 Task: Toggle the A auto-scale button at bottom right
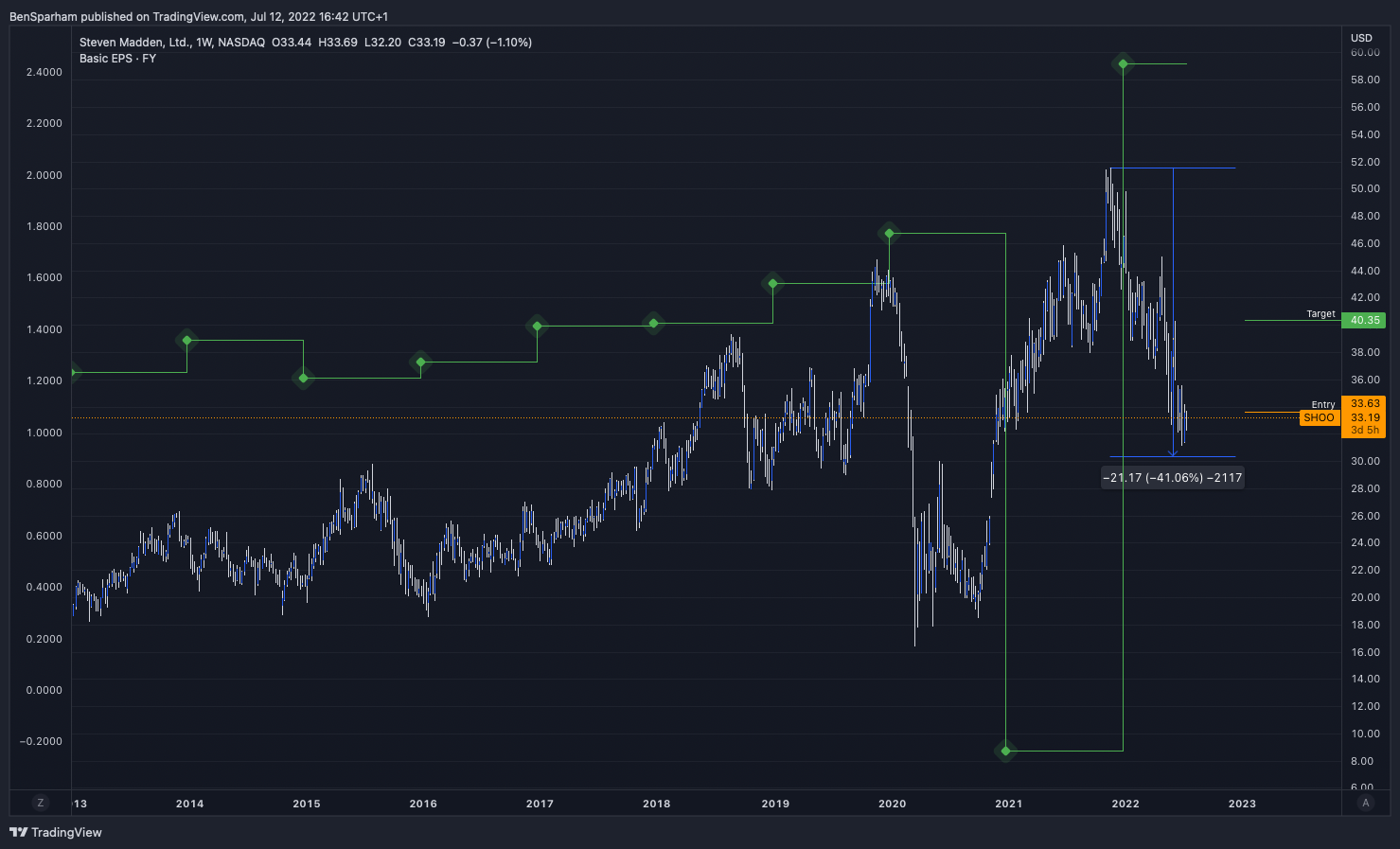coord(1365,803)
